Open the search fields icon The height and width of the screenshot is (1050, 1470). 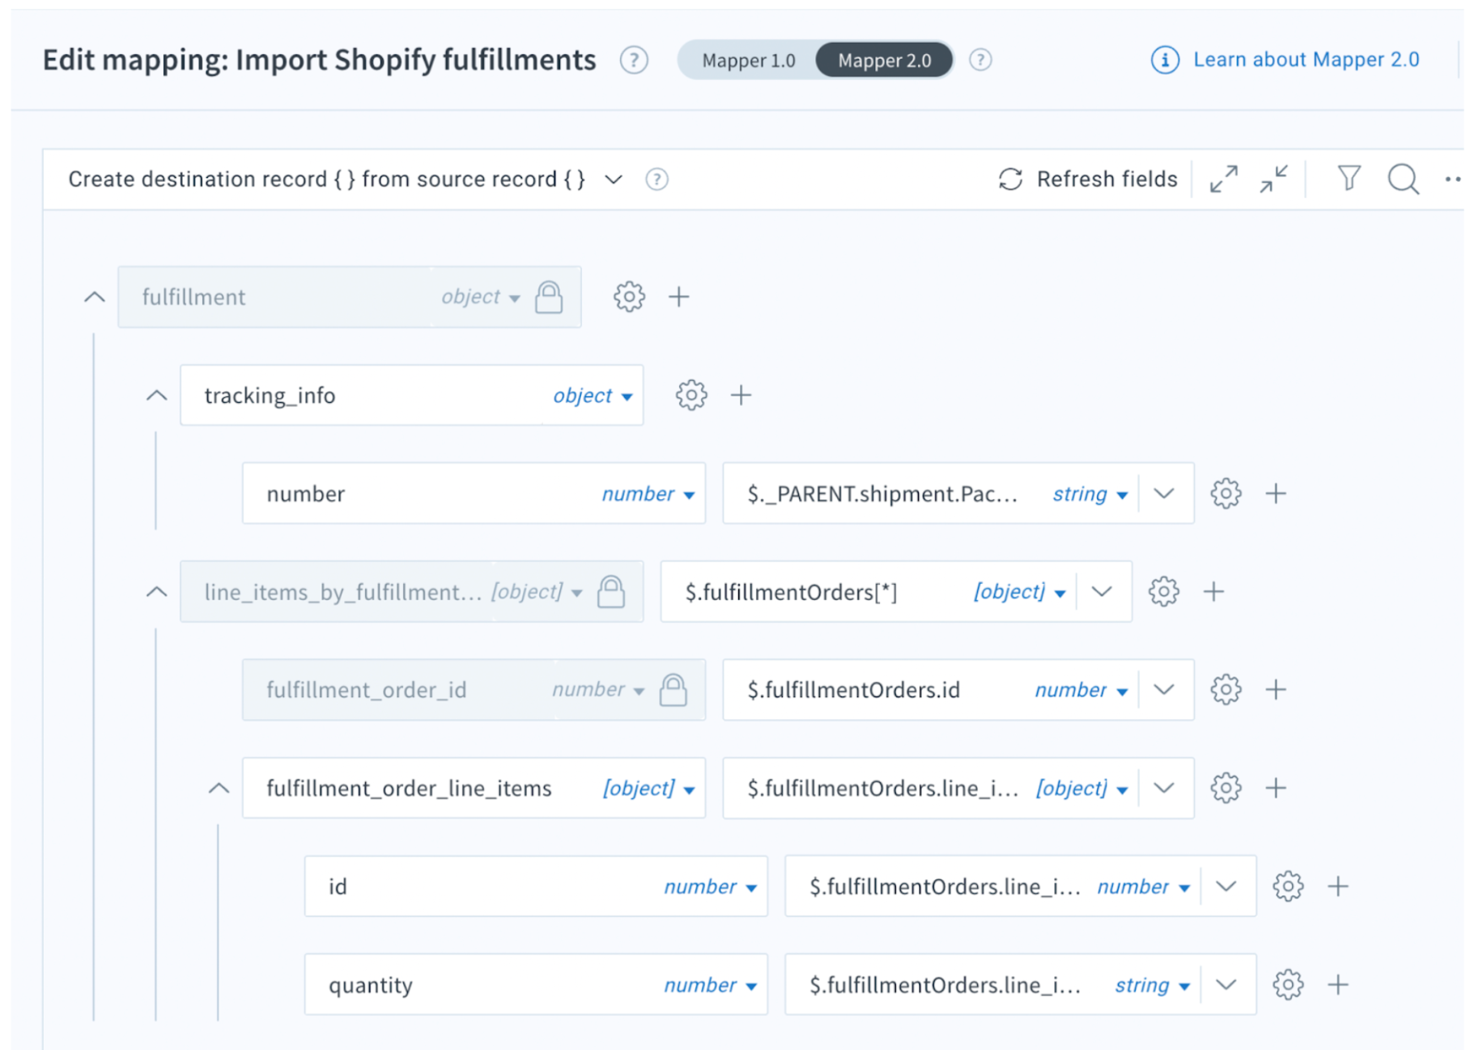1403,179
